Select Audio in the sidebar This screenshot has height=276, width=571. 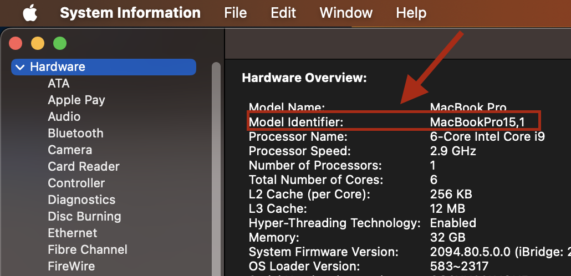pos(64,116)
